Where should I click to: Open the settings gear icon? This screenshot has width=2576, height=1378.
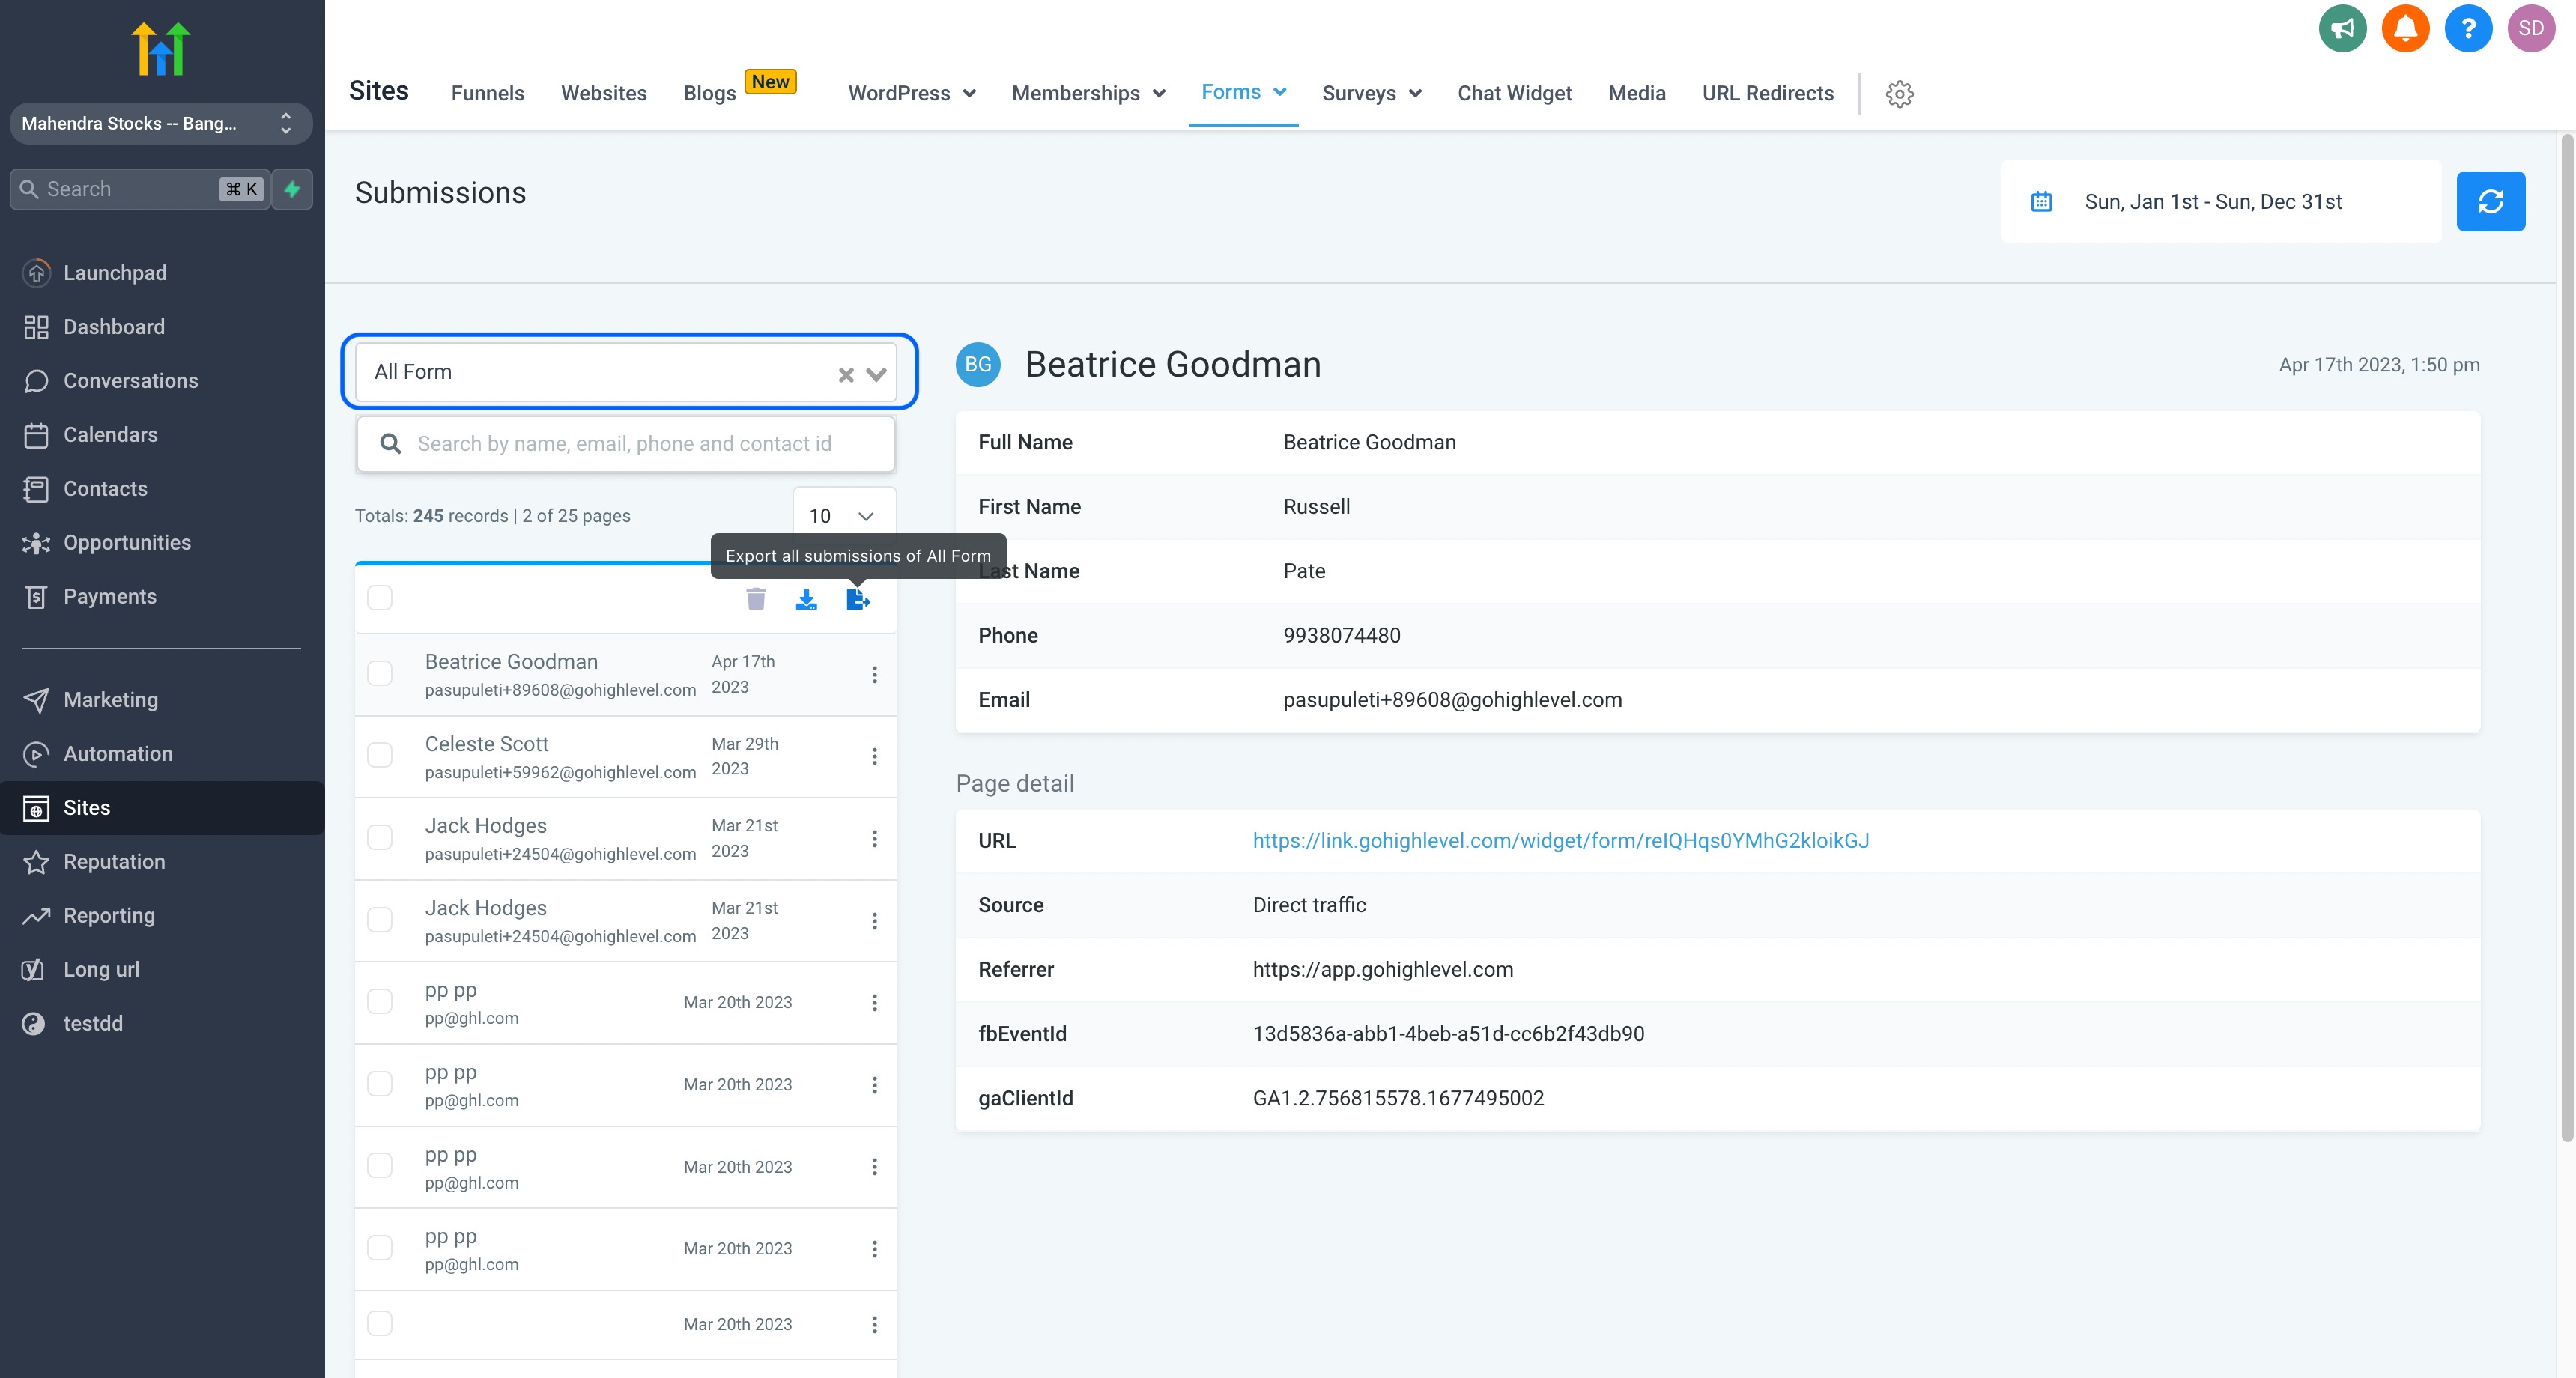pyautogui.click(x=1899, y=94)
